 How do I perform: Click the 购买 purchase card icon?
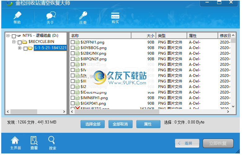tap(115, 18)
